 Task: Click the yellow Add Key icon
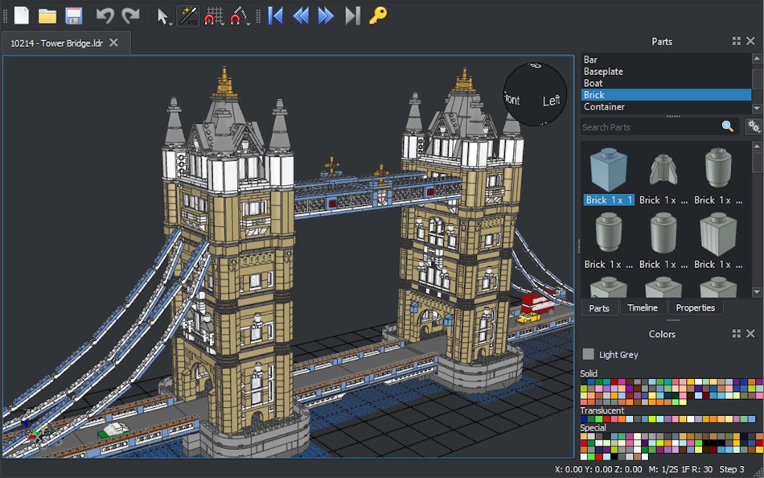pos(378,15)
